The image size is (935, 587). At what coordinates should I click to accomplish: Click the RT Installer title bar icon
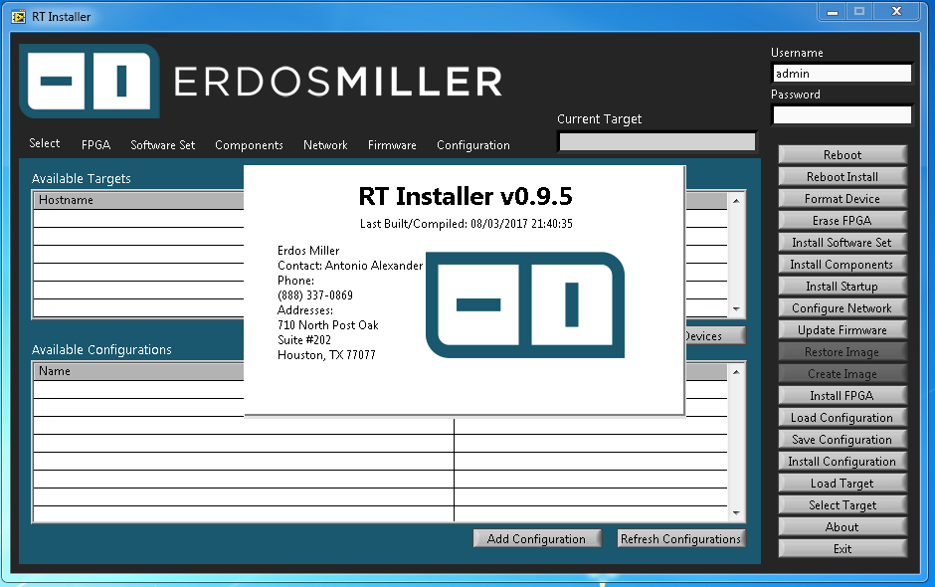[18, 16]
